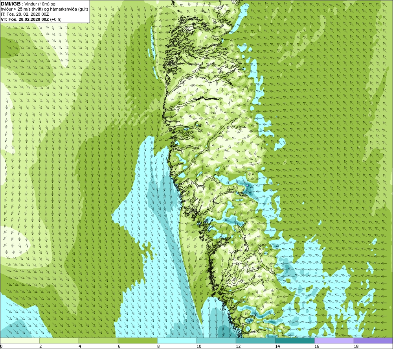Click the legend scale label '10'
Viewport: 393px width, 349px height.
click(199, 347)
